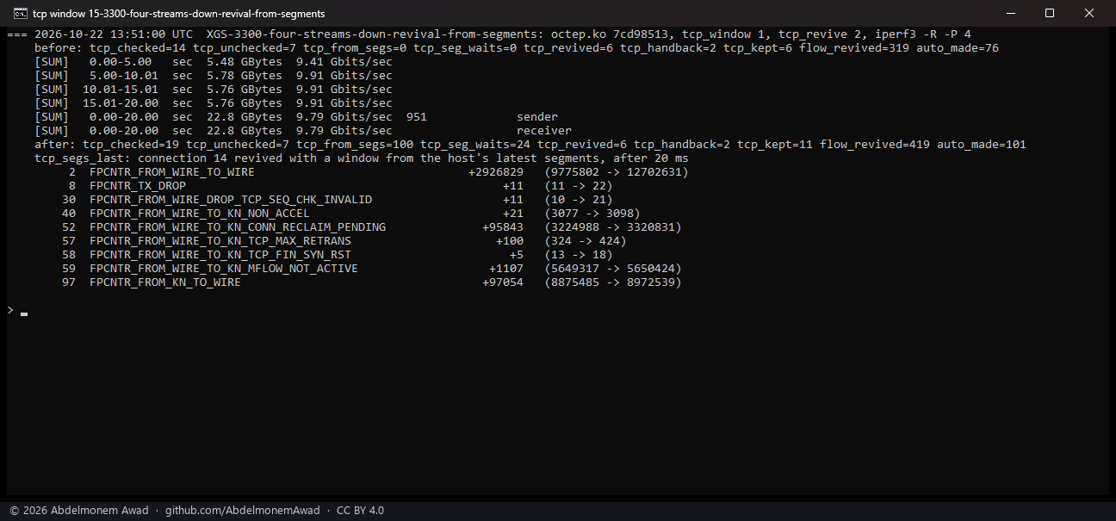Click the counter name "FPCNTR_TX_DROP"
This screenshot has height=521, width=1116.
tap(138, 186)
